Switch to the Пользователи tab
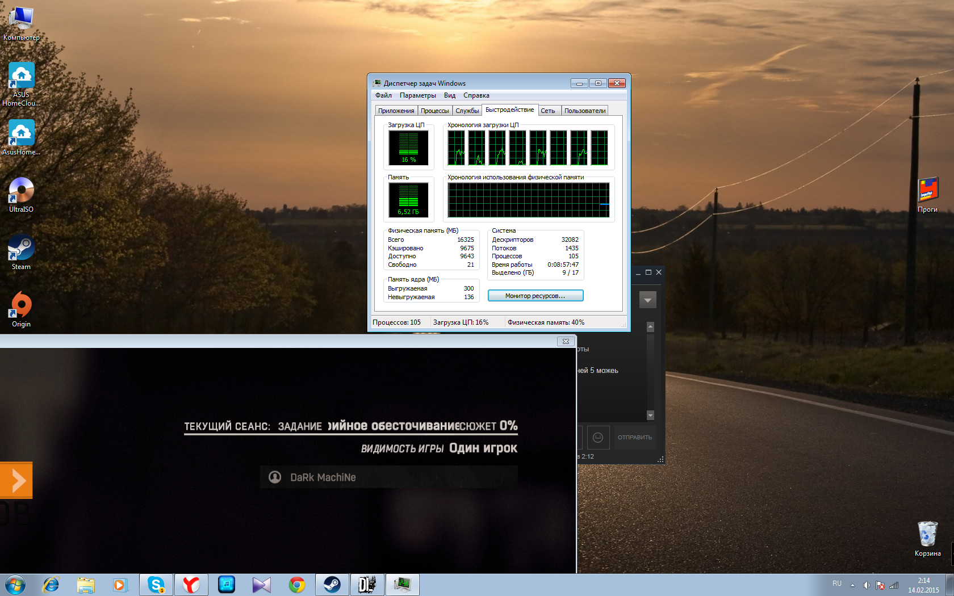 (x=585, y=111)
